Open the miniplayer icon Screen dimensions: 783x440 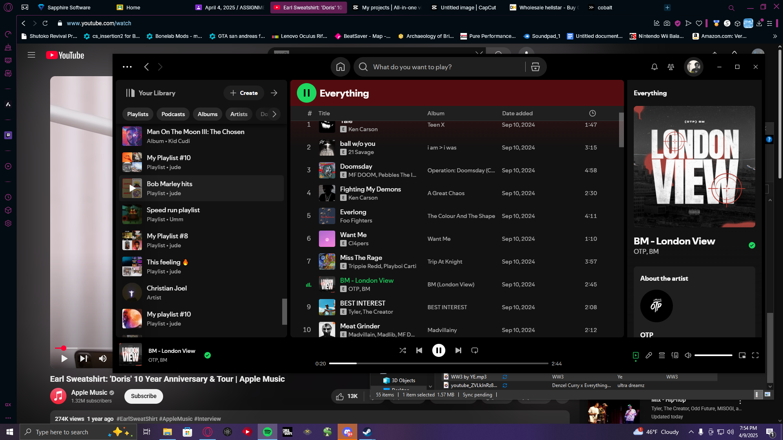(x=742, y=355)
